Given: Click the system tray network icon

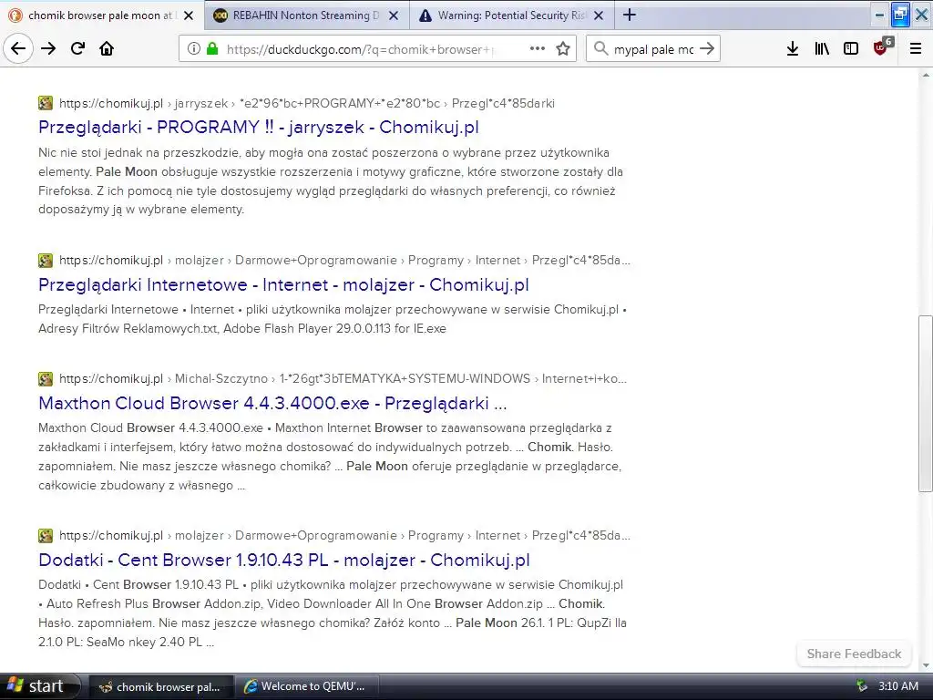Looking at the screenshot, I should pyautogui.click(x=861, y=686).
